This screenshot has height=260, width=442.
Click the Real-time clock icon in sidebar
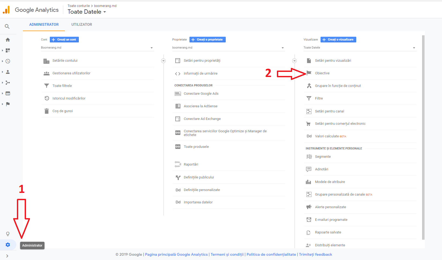click(x=8, y=61)
